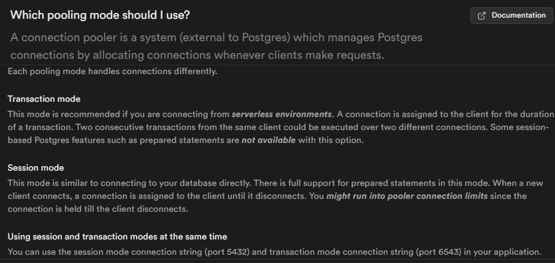Click the 'Two consecutive transactions' sentence

point(177,128)
